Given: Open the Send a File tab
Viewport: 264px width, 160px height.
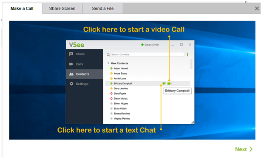Looking at the screenshot, I should tap(103, 9).
